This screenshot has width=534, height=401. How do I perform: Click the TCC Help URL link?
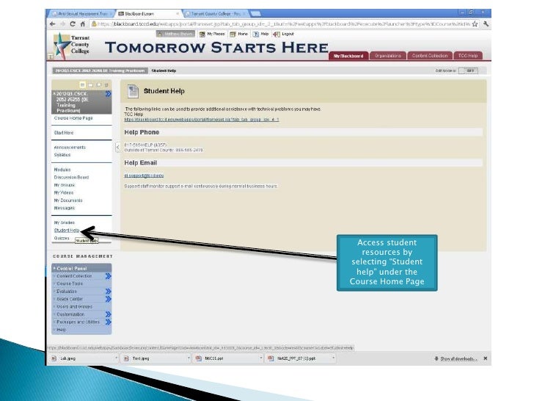pyautogui.click(x=202, y=120)
